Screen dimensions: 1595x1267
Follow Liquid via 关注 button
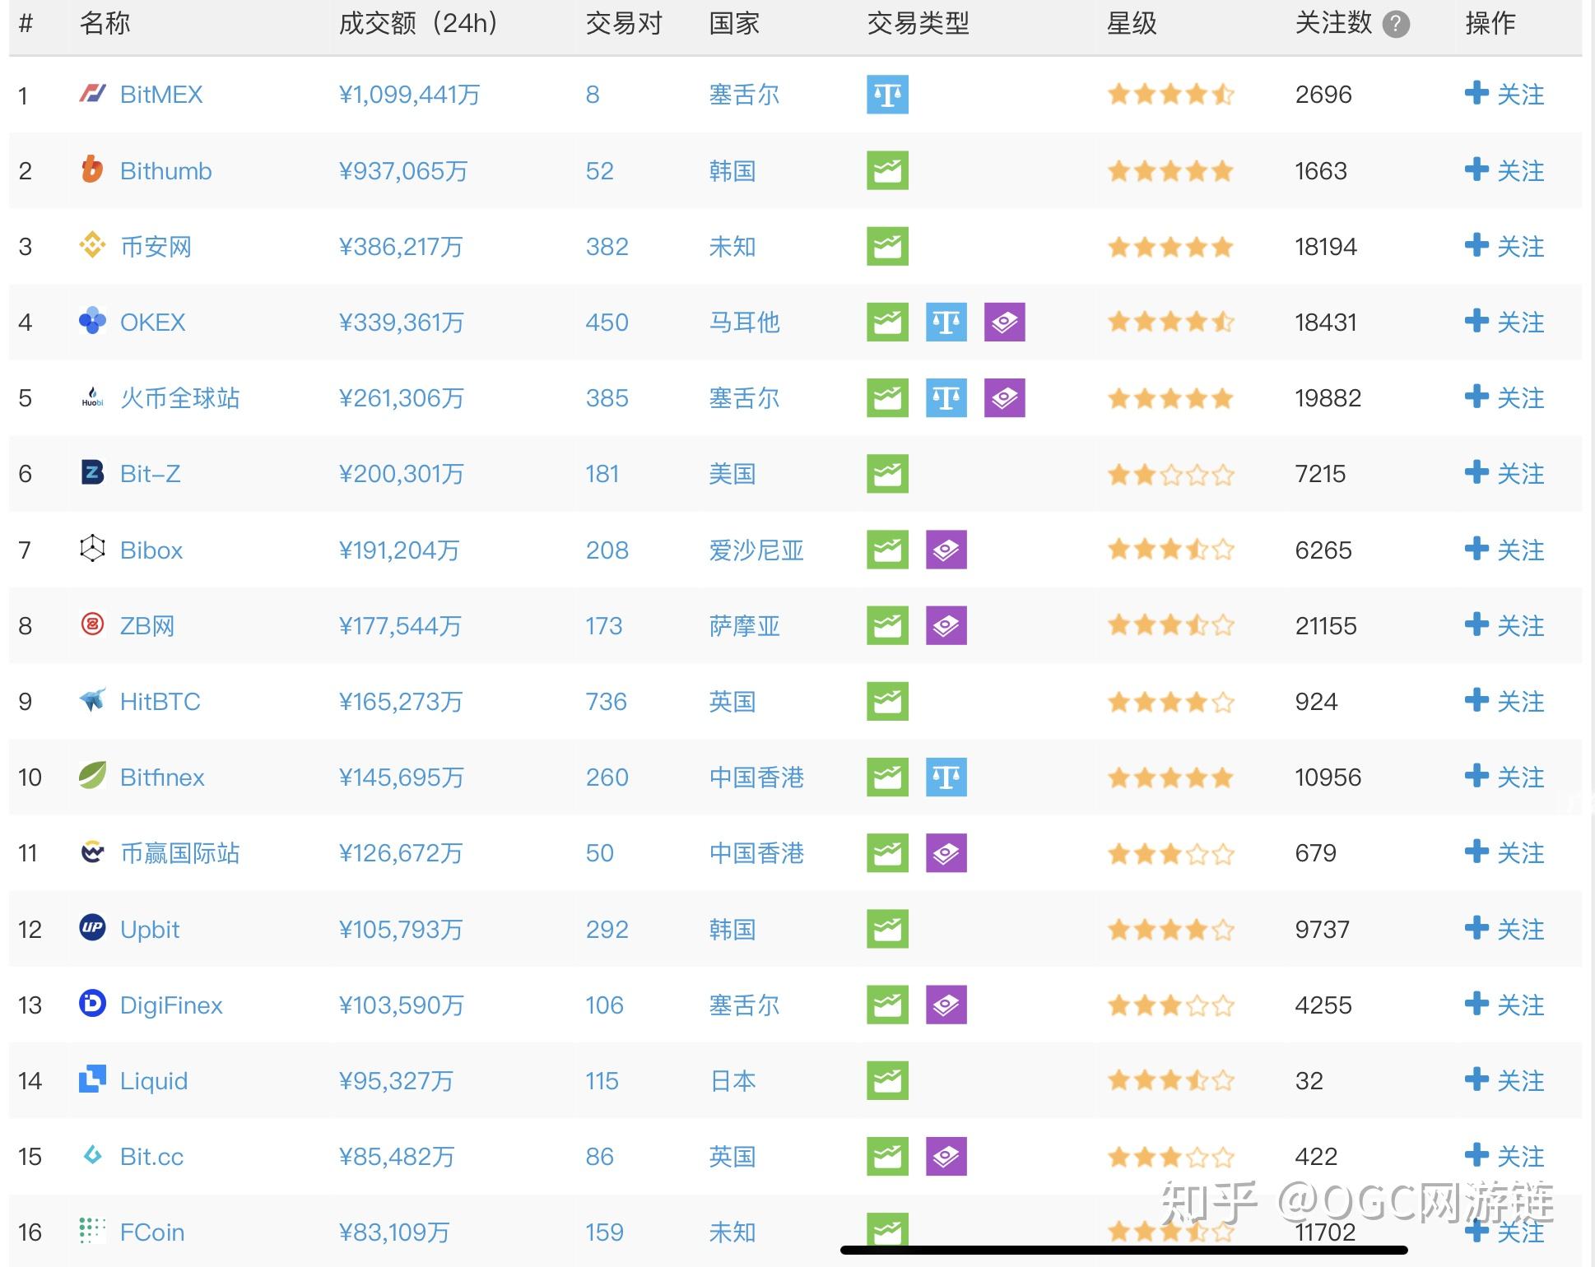(x=1504, y=1080)
